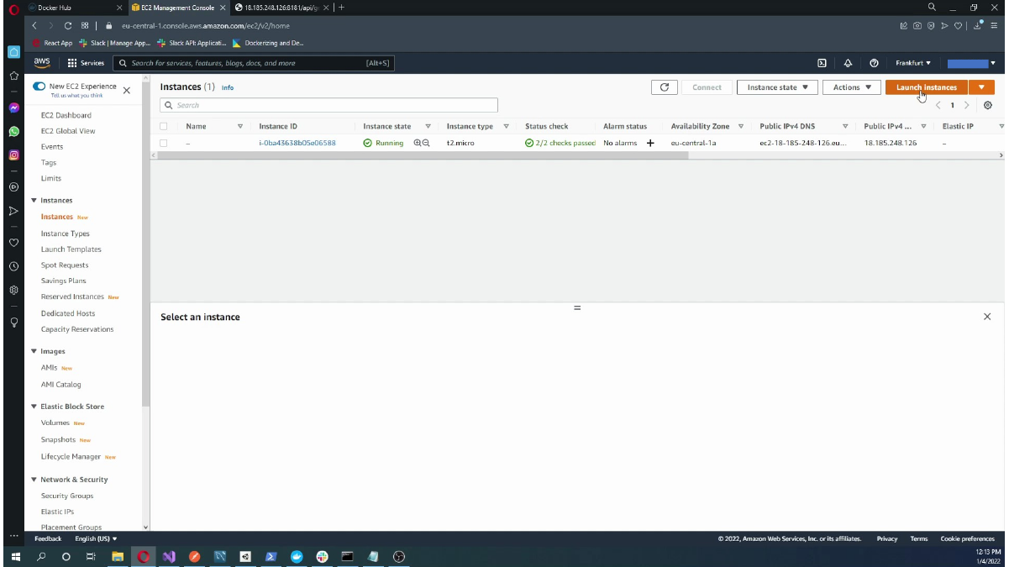Image resolution: width=1009 pixels, height=567 pixels.
Task: Open Elastic IPs in sidebar
Action: (x=57, y=512)
